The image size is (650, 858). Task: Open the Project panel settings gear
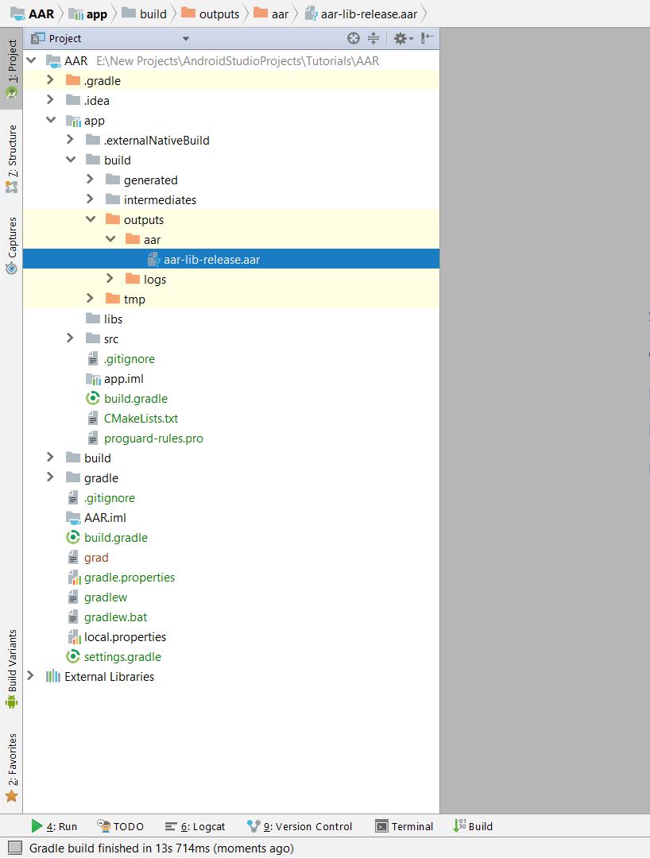(403, 38)
